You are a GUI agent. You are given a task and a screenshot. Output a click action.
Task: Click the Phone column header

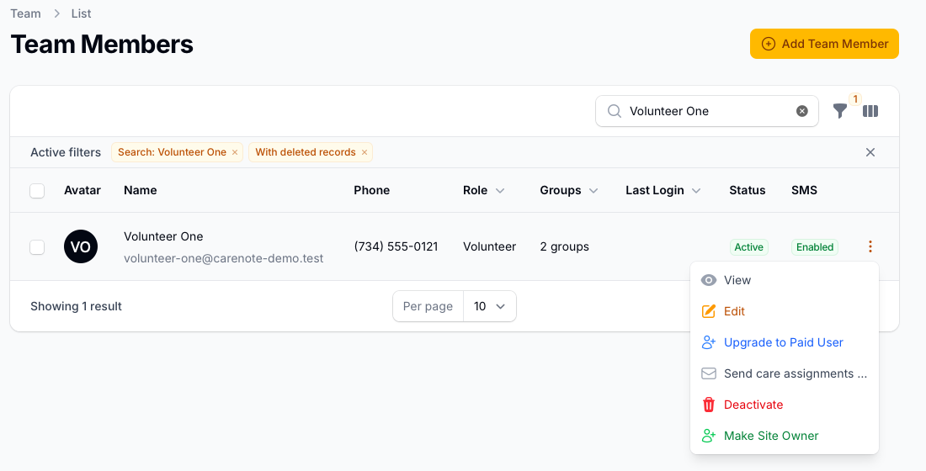point(371,191)
